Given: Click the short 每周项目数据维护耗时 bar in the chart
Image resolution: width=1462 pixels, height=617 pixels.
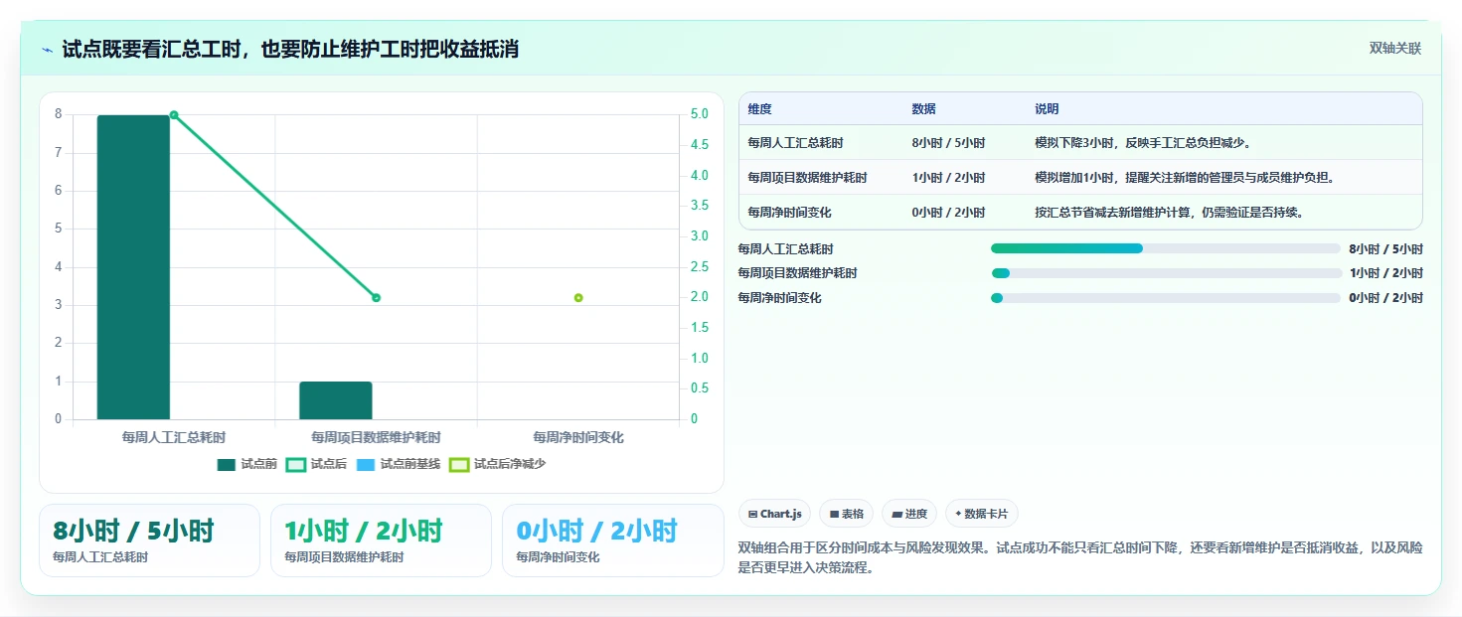Looking at the screenshot, I should 336,400.
